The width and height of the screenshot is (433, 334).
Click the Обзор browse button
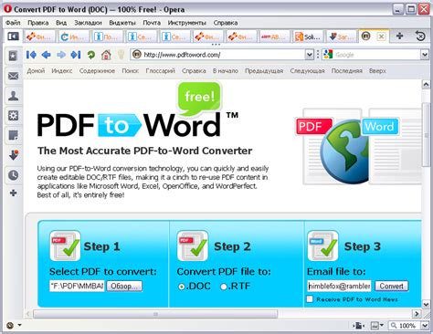(x=124, y=287)
